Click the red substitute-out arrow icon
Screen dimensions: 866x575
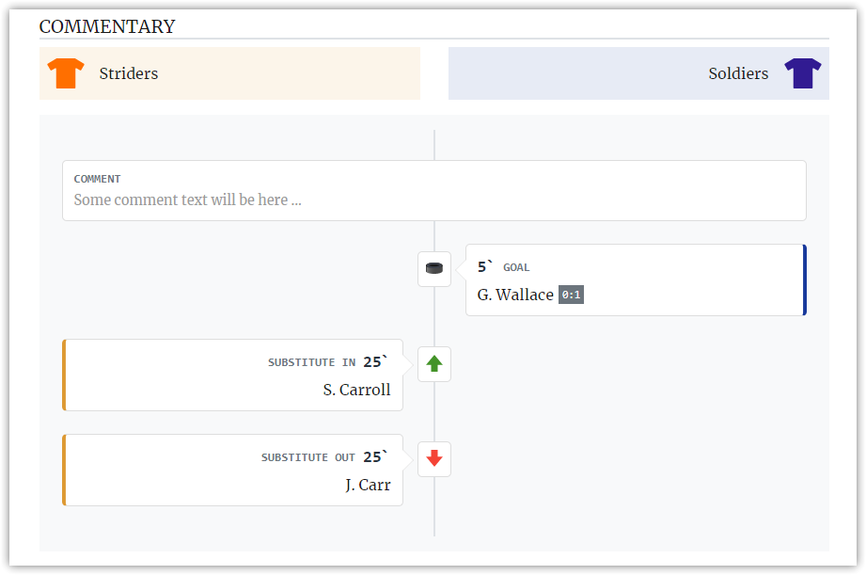[x=434, y=458]
